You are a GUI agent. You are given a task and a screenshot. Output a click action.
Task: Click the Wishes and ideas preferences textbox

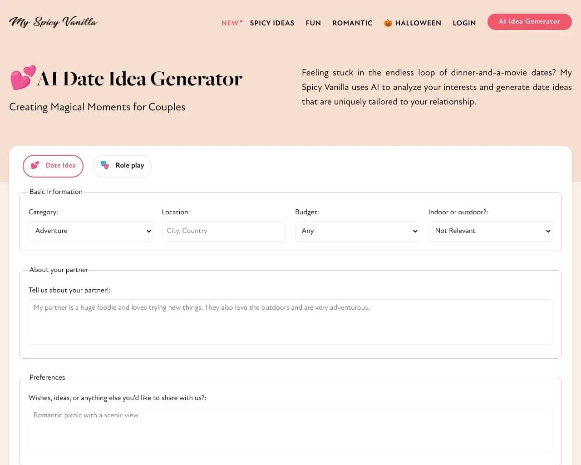click(x=290, y=429)
